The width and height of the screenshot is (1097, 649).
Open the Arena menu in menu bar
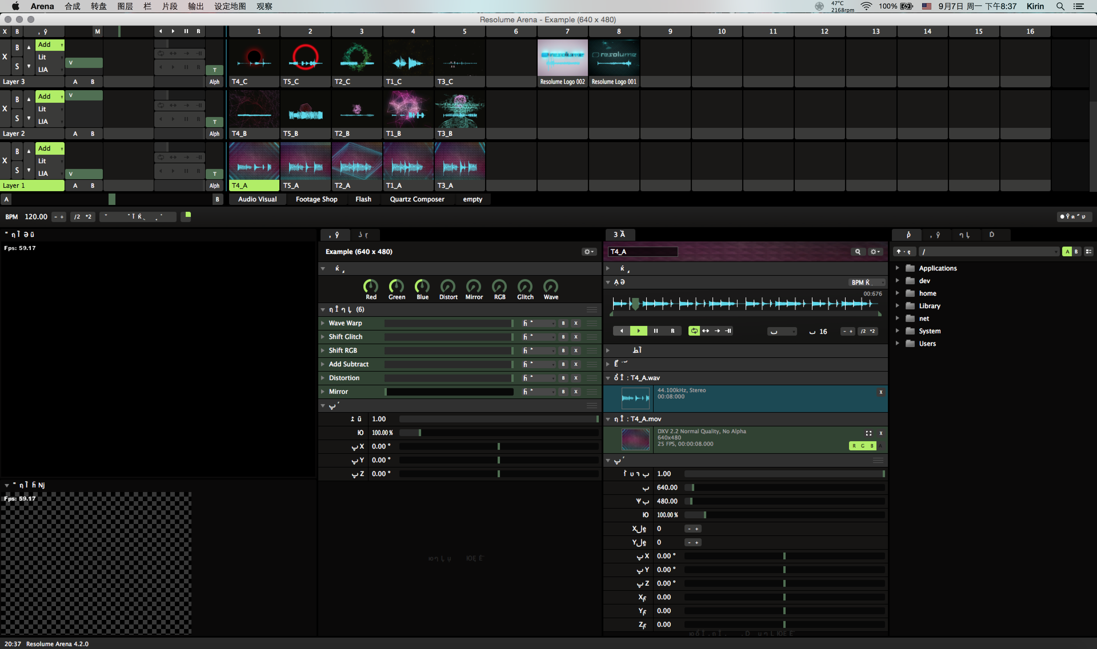[x=42, y=6]
